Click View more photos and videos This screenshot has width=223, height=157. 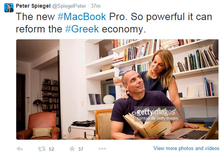(x=186, y=149)
